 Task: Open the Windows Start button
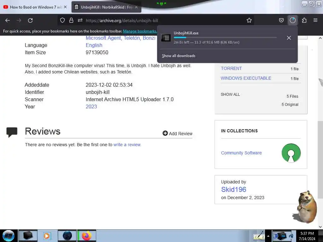[x=8, y=236]
